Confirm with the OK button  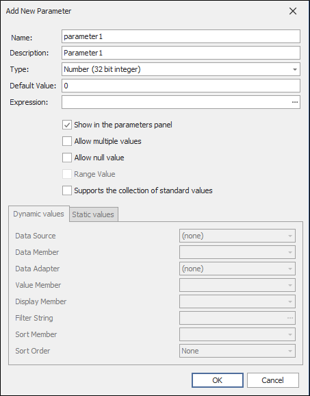218,380
